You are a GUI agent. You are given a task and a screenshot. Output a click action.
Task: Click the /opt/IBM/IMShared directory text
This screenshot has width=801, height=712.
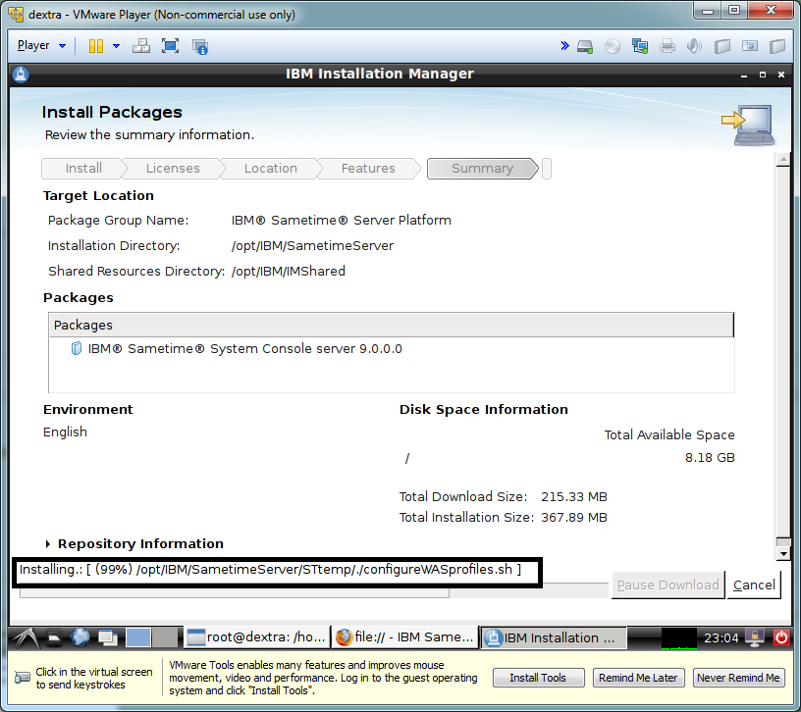[x=289, y=272]
